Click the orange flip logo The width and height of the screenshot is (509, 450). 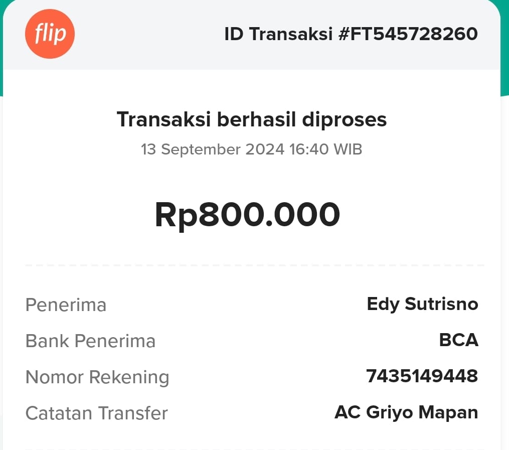point(50,34)
